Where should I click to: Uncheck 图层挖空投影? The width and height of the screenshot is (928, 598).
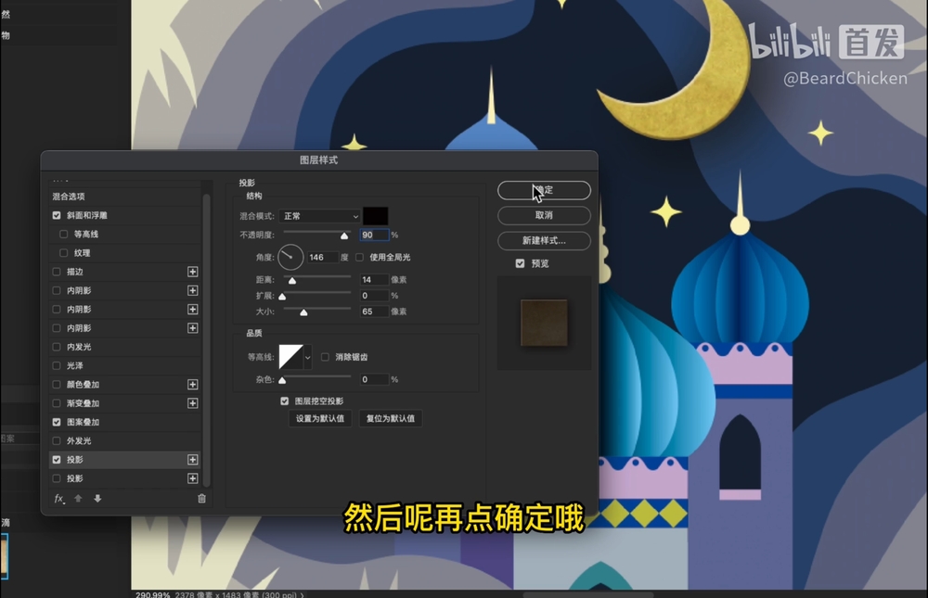pos(285,401)
